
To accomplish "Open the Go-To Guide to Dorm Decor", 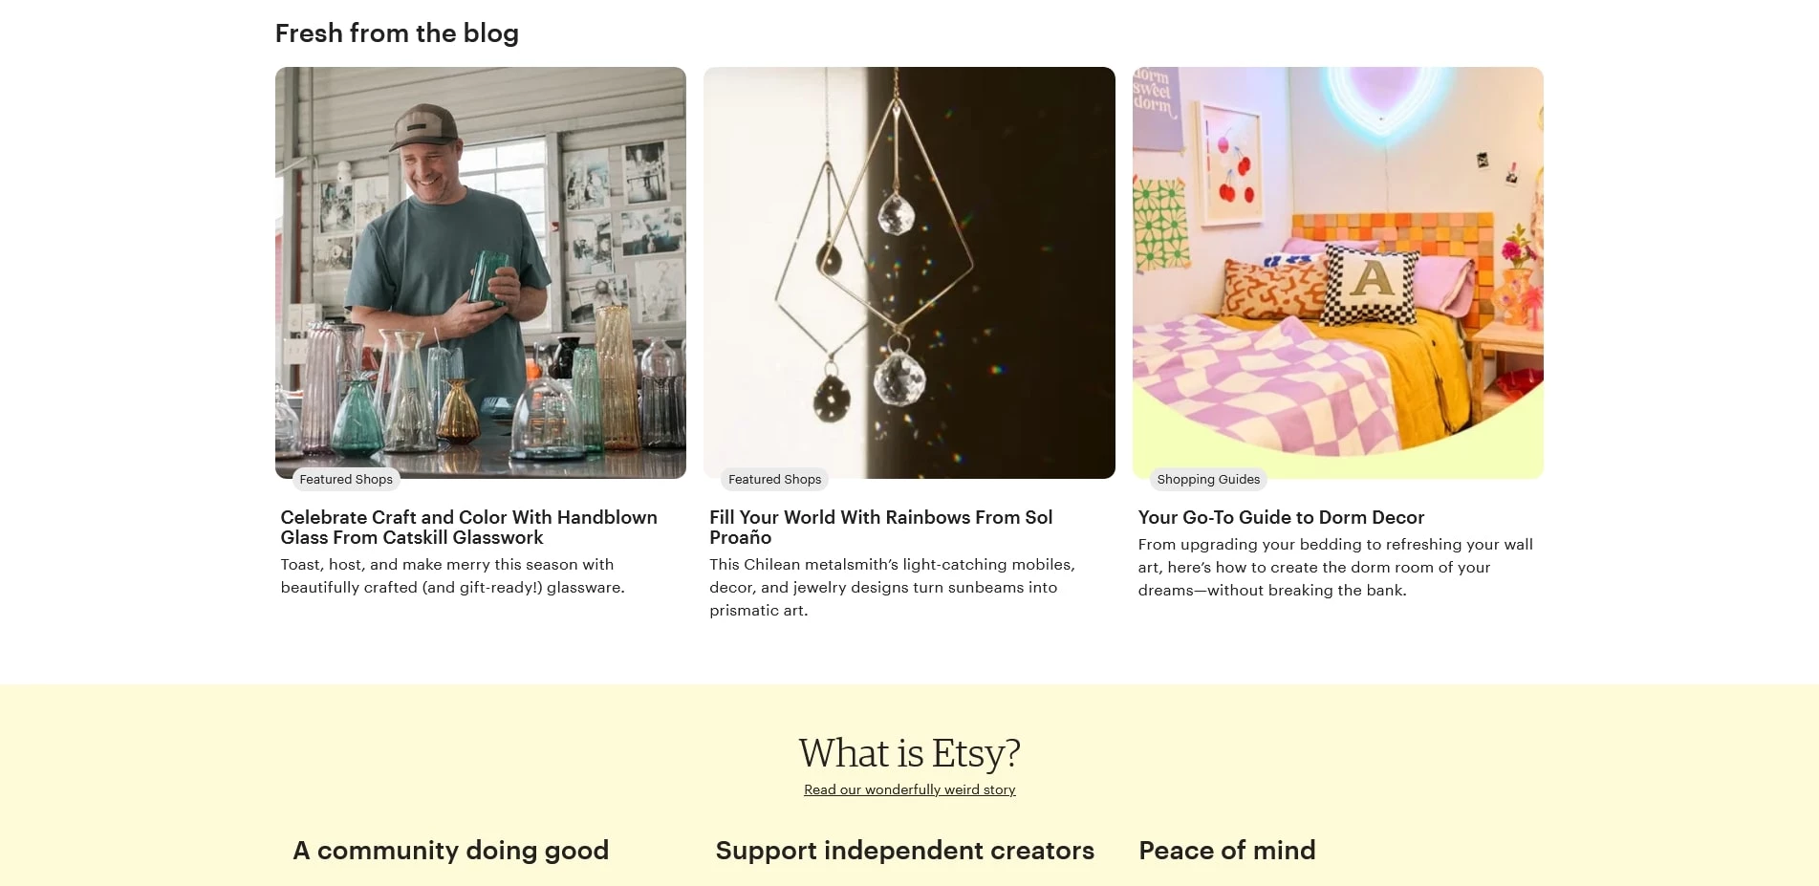I will [x=1280, y=517].
